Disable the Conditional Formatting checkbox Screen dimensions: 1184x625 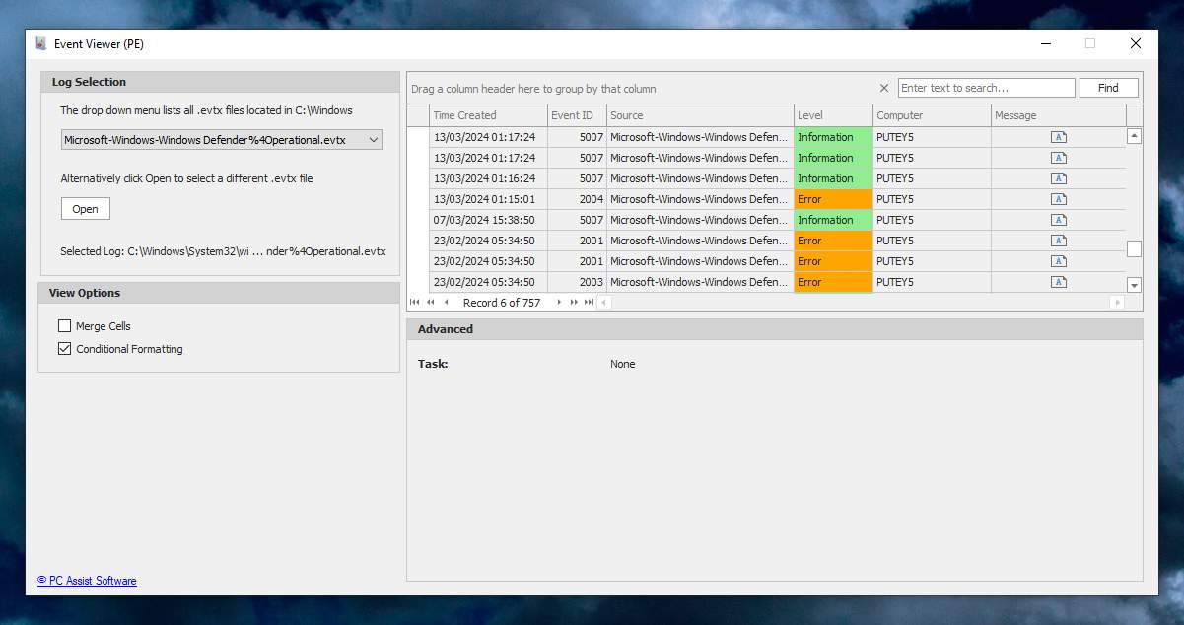click(65, 349)
